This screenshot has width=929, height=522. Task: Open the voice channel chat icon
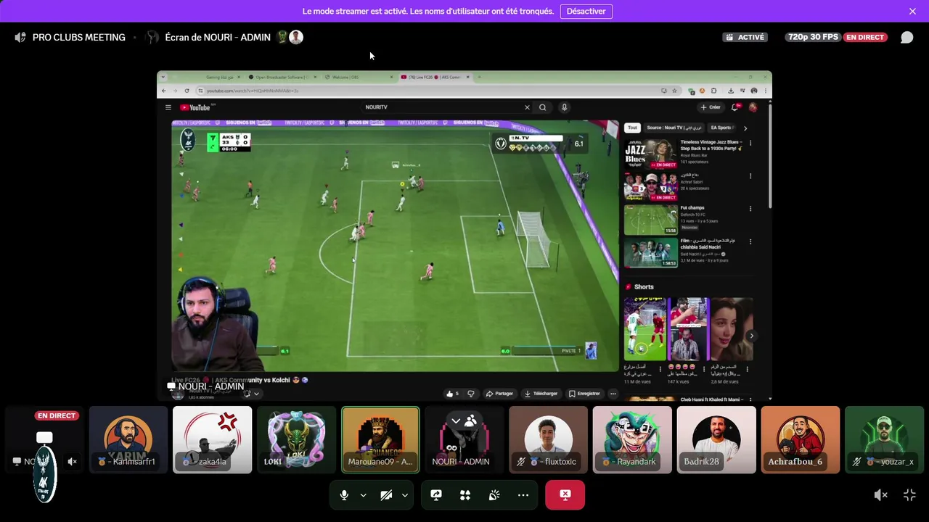(x=907, y=37)
